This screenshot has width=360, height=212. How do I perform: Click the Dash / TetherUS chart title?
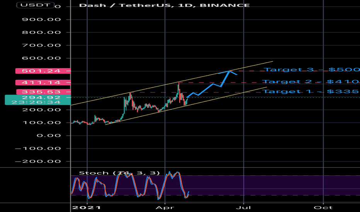click(165, 5)
